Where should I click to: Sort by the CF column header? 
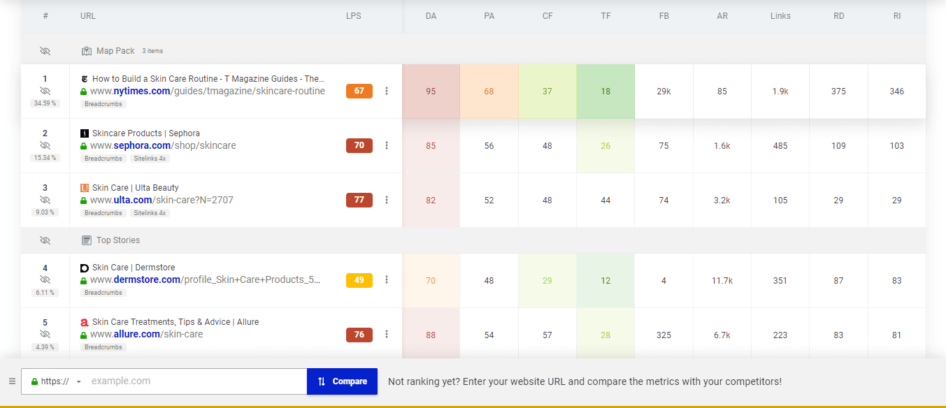tap(547, 16)
